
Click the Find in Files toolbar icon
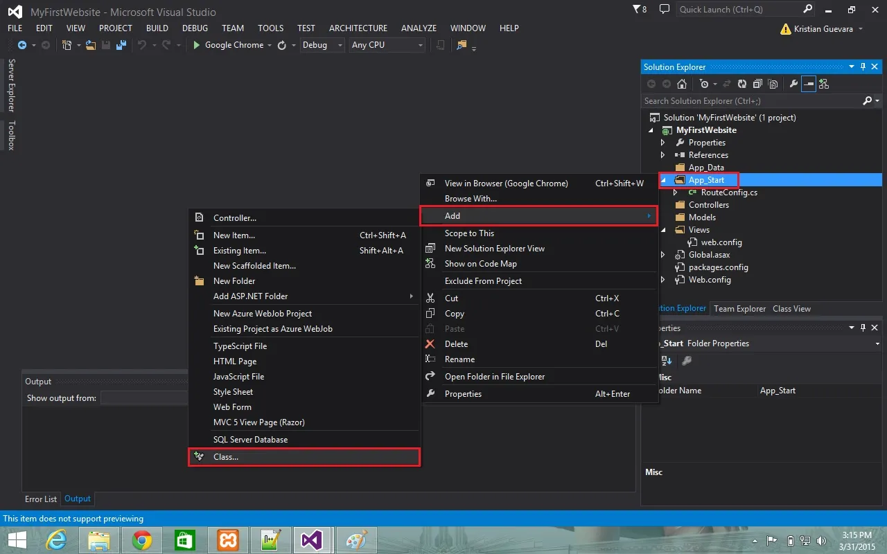[462, 45]
